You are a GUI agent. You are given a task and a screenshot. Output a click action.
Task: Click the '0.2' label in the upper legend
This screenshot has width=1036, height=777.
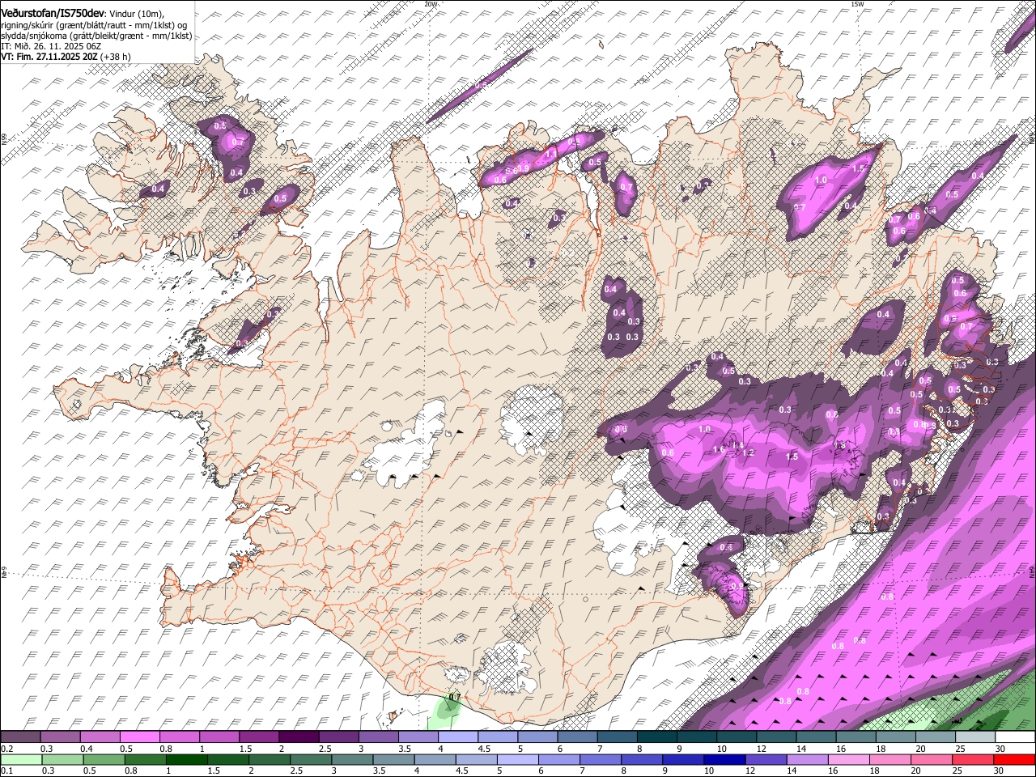click(6, 749)
